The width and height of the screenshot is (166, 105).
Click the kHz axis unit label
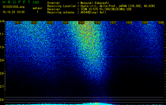click(x=2, y=21)
